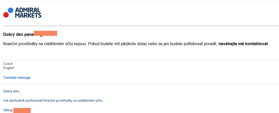Click the red circle in the logo
Image resolution: width=279 pixels, height=113 pixels.
[6, 15]
